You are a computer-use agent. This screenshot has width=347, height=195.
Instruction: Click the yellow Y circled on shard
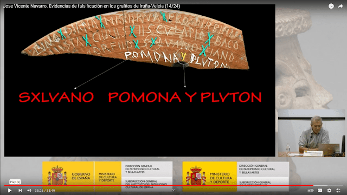183,56
